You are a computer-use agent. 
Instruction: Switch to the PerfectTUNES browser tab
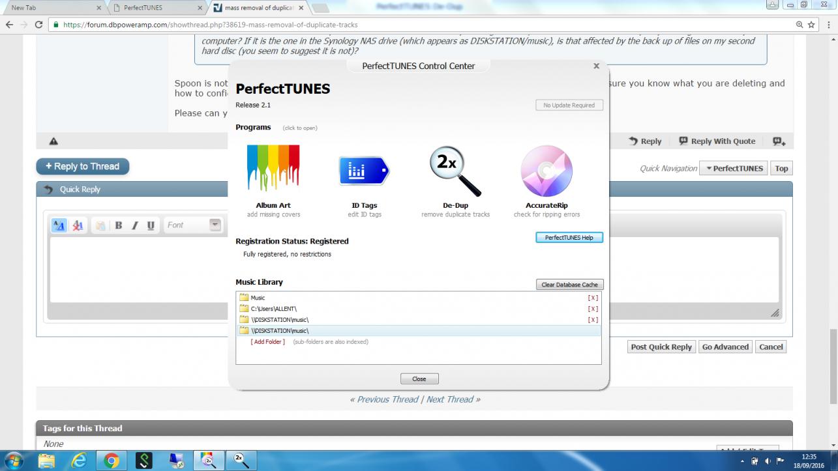(x=157, y=8)
